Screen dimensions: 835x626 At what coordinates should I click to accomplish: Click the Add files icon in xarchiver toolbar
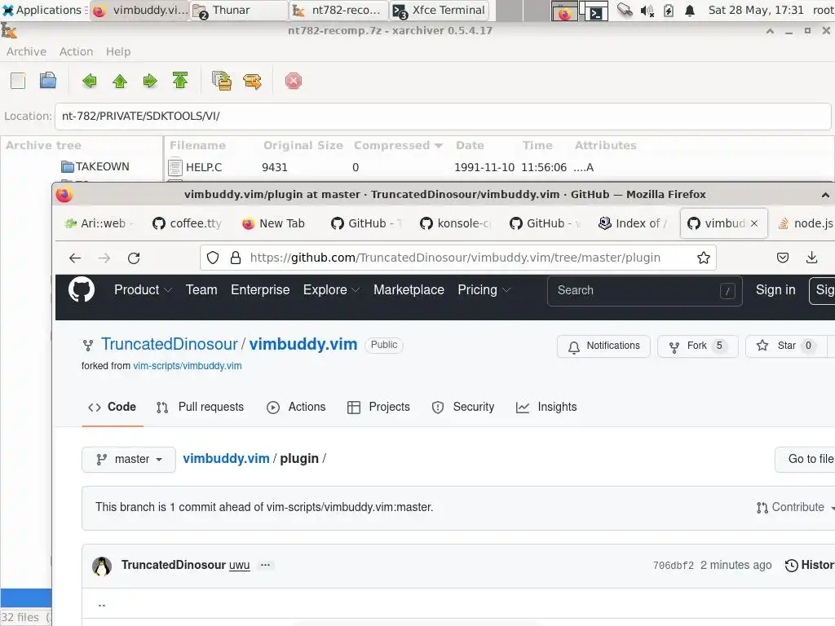(222, 81)
